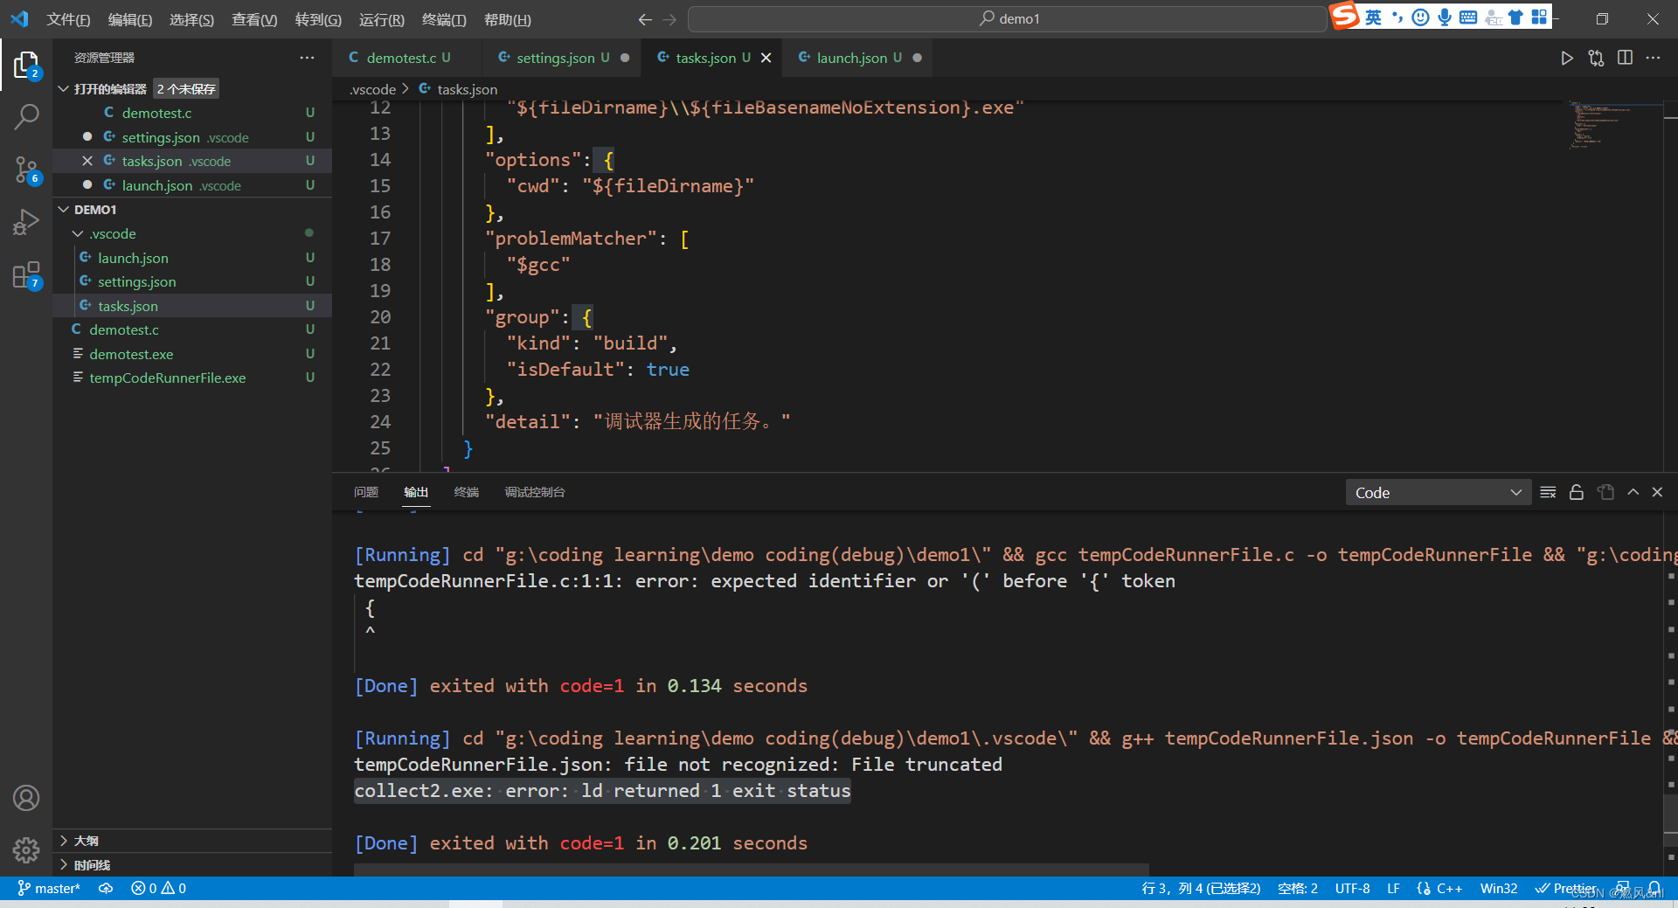Open View menu
The width and height of the screenshot is (1678, 908).
(x=254, y=19)
